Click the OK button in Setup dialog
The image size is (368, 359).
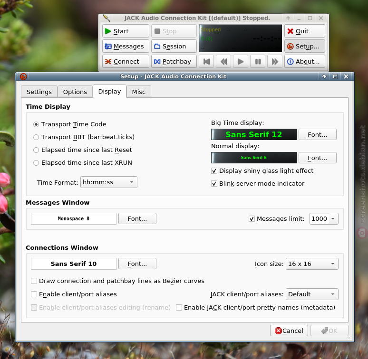[x=329, y=331]
